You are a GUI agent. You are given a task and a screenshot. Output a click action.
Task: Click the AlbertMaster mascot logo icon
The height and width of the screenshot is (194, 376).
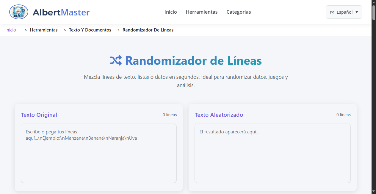coord(18,12)
